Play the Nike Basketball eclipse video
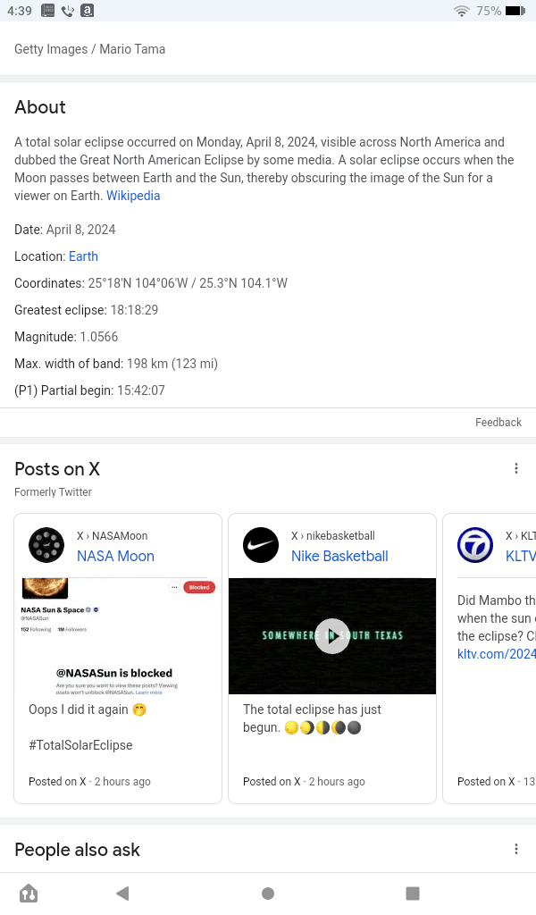The image size is (536, 915). [x=332, y=636]
